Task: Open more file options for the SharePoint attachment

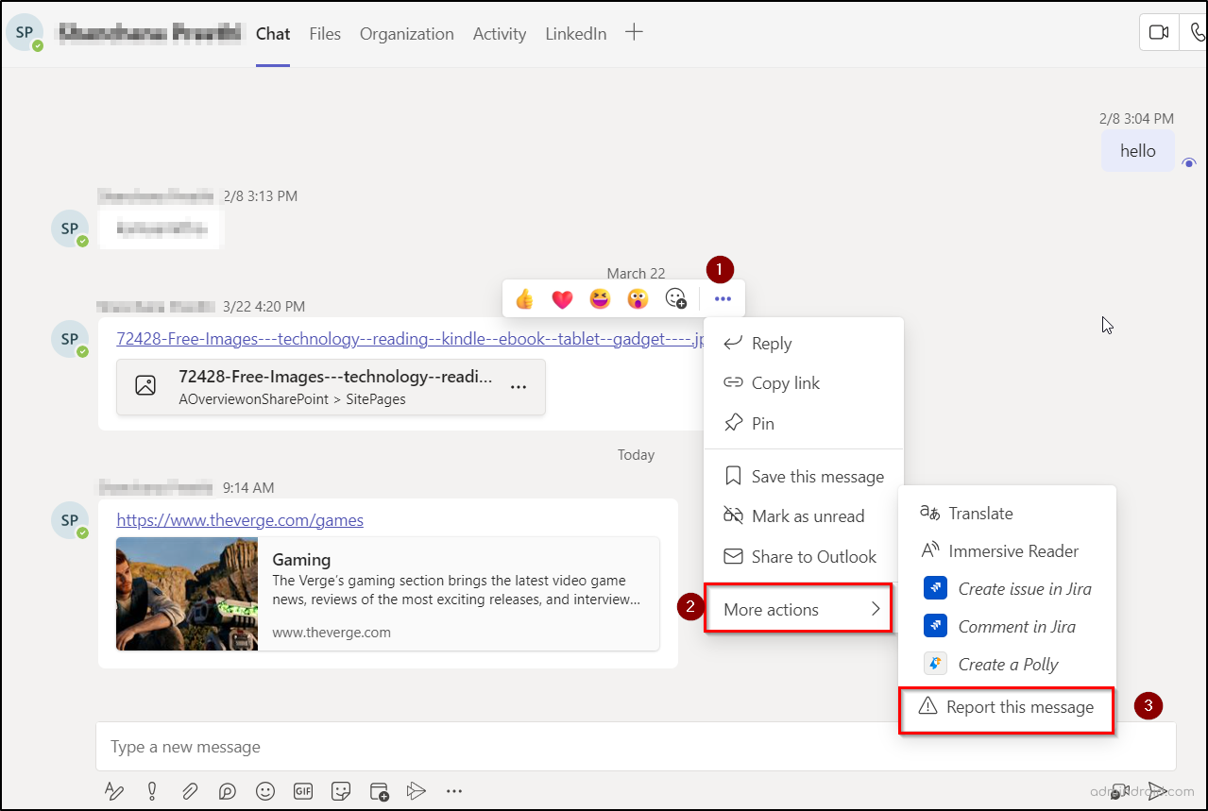Action: click(519, 387)
